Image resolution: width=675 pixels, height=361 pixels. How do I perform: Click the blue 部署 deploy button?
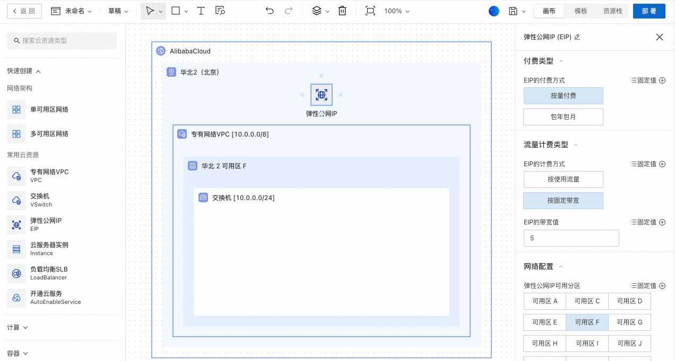point(649,11)
